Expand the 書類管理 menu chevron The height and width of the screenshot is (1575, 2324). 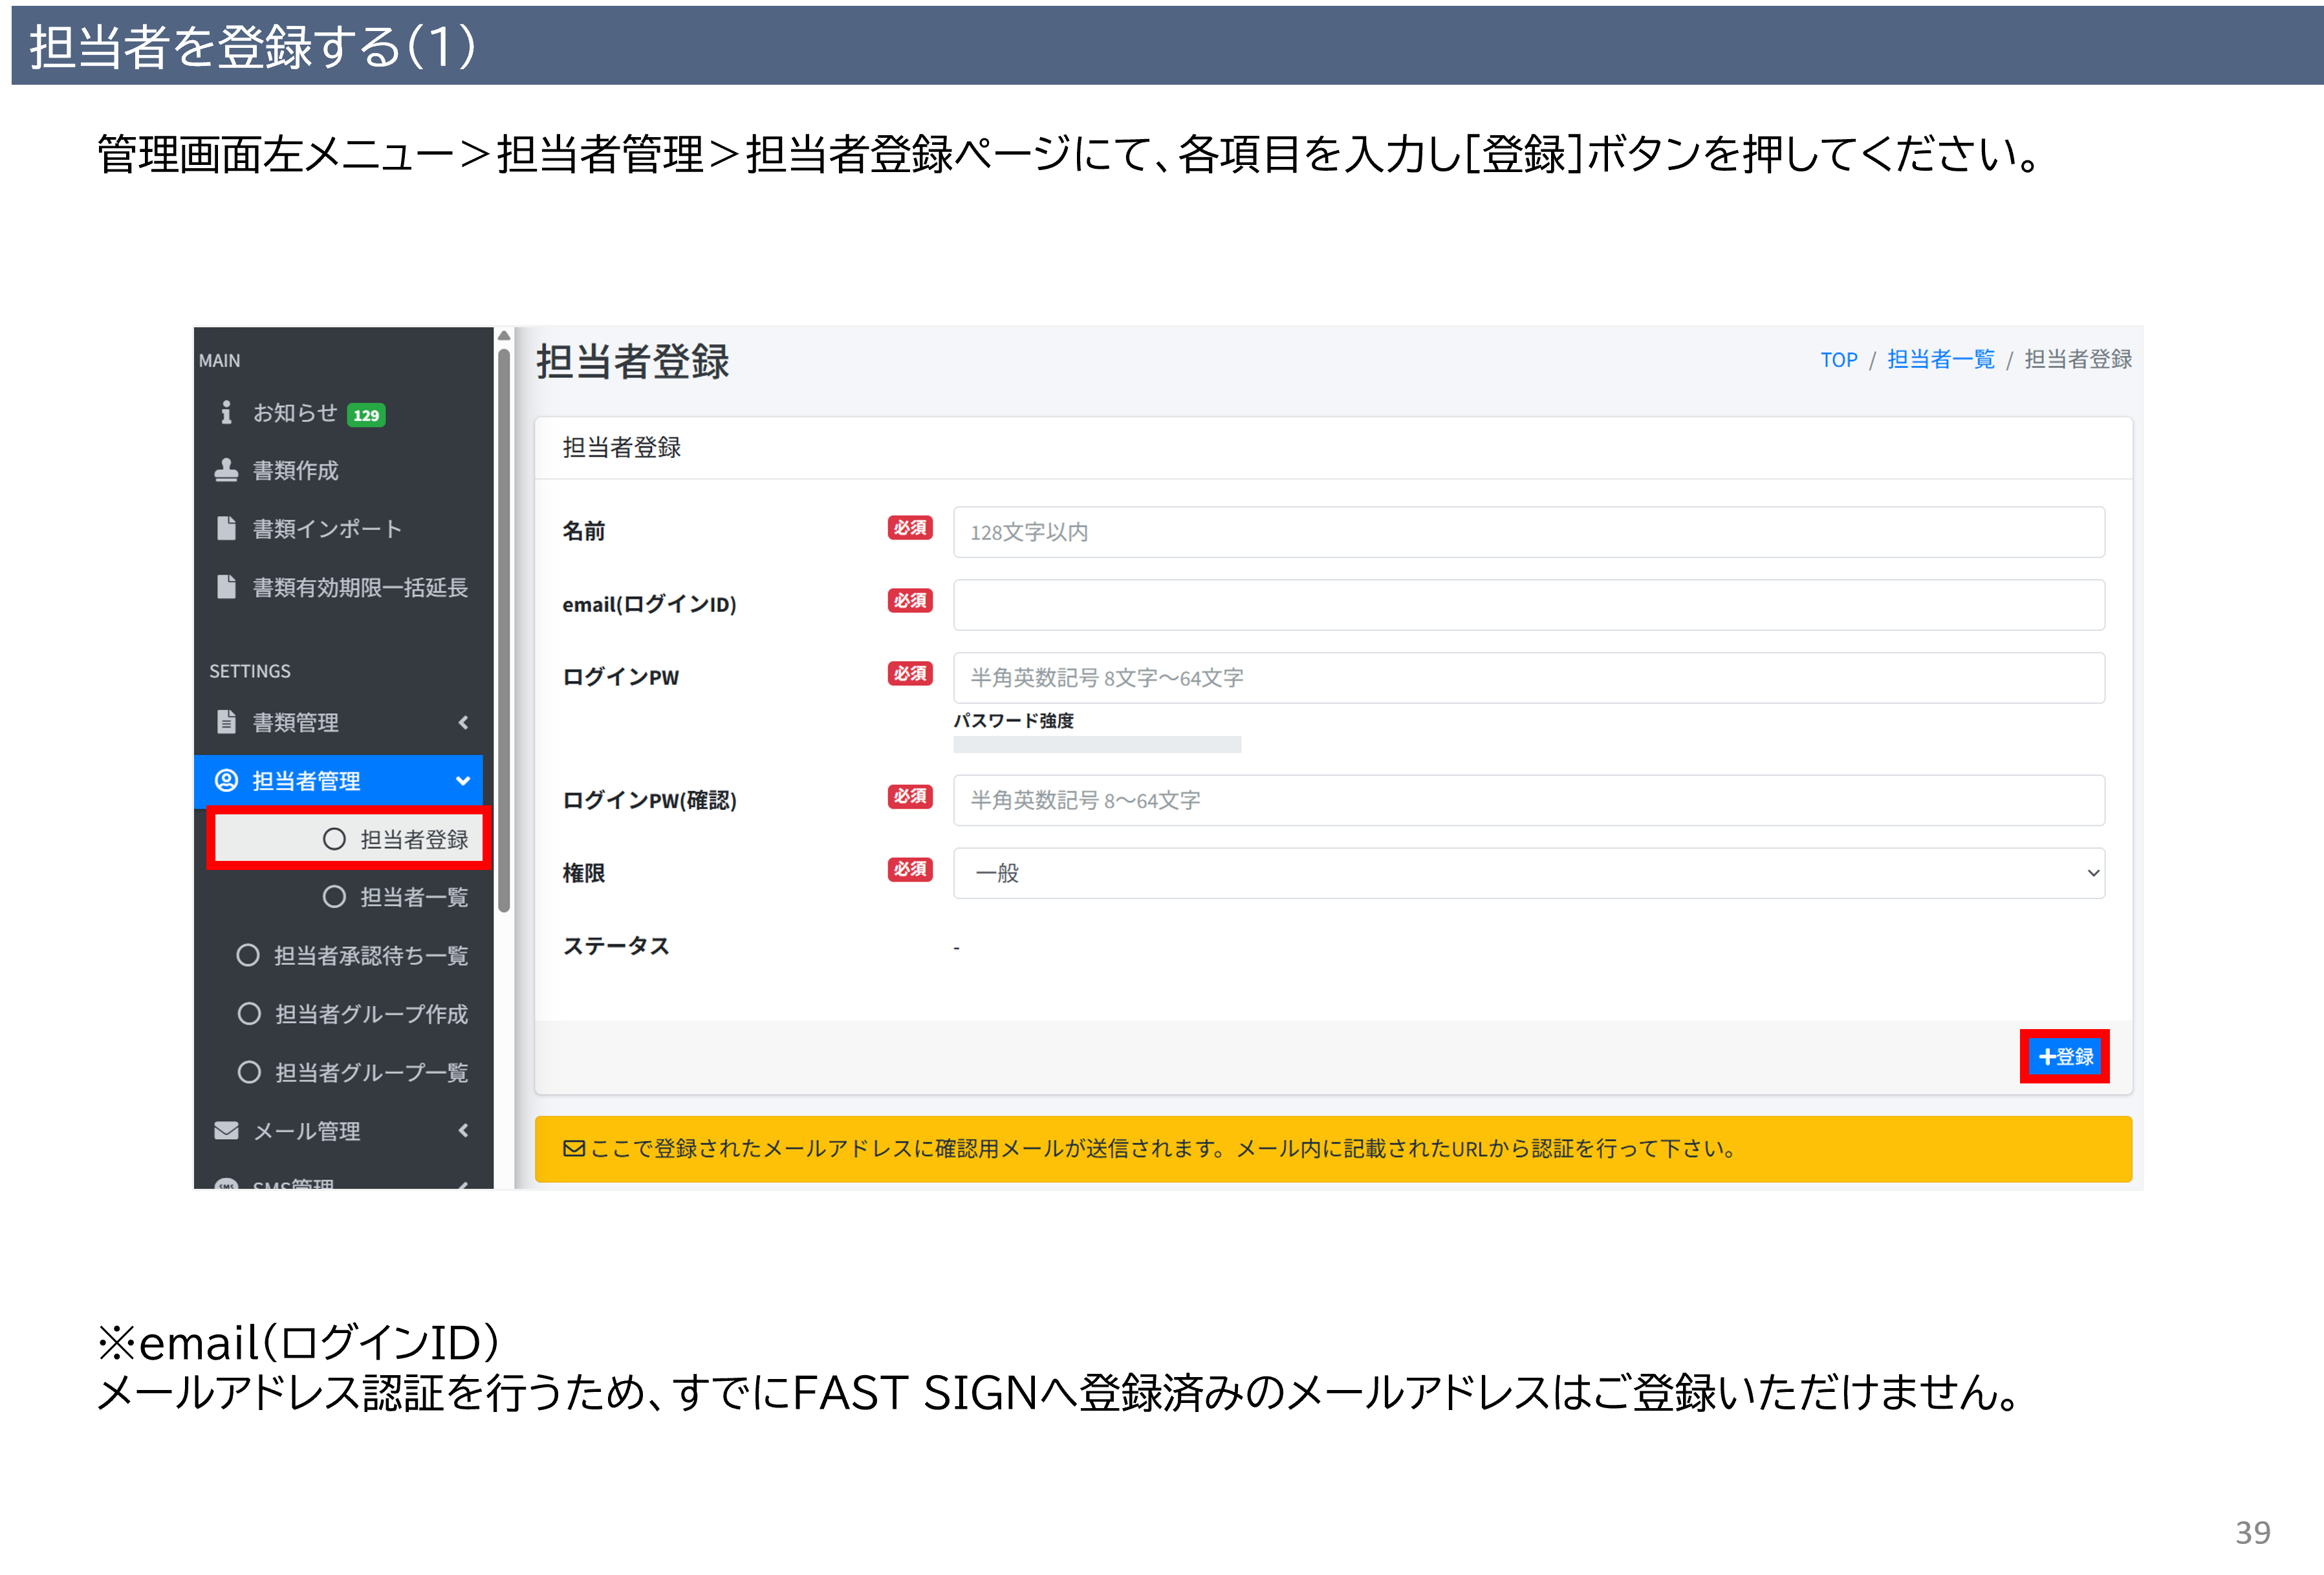(463, 722)
